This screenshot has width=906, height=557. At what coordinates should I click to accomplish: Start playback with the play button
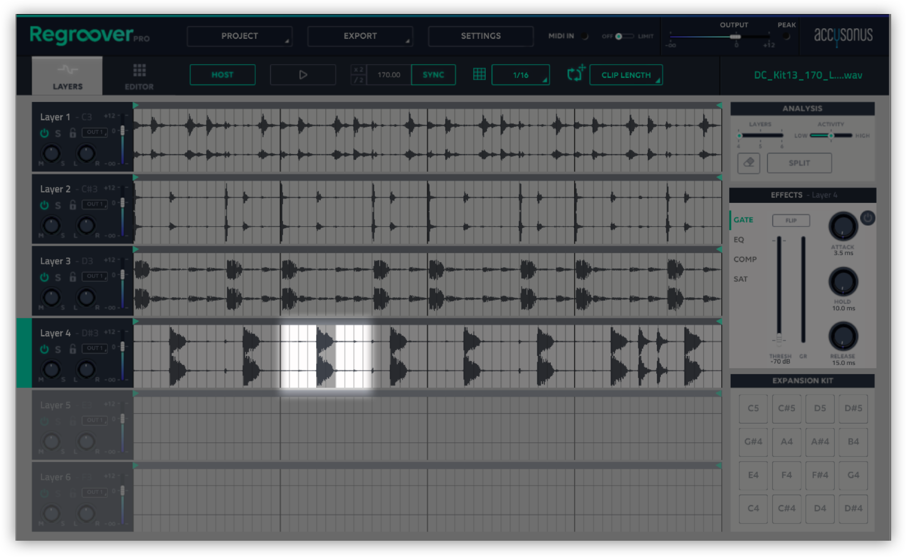coord(303,75)
